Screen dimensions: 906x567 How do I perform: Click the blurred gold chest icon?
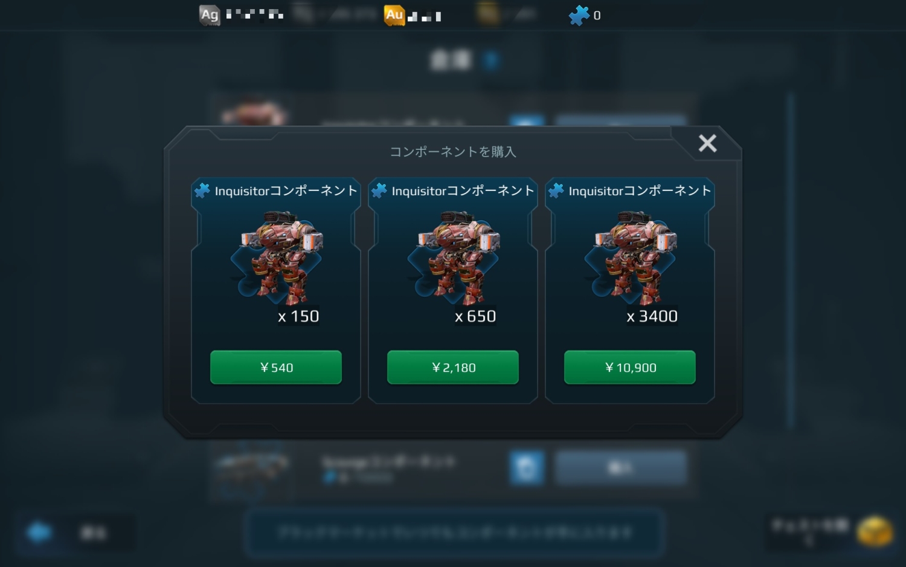click(874, 531)
